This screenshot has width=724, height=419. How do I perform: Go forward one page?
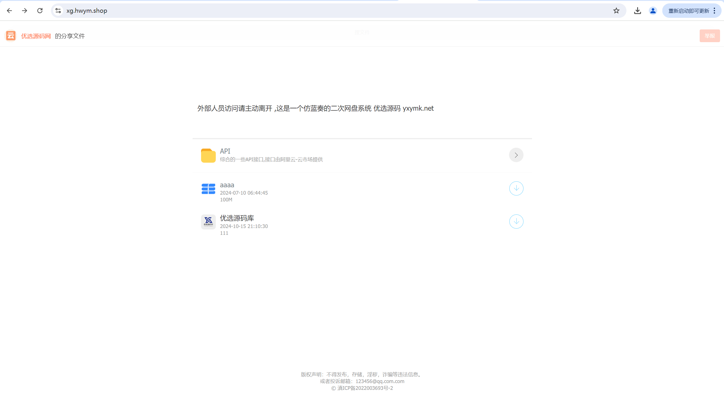pos(25,11)
